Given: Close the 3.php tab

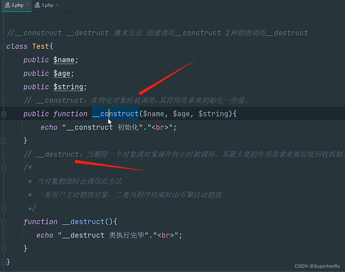Looking at the screenshot, I should (57, 5).
